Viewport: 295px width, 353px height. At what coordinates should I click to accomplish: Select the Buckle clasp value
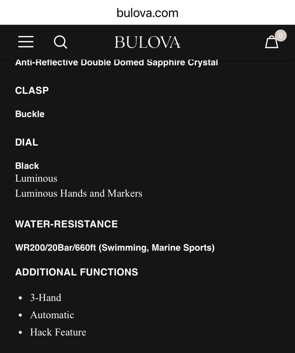click(30, 114)
